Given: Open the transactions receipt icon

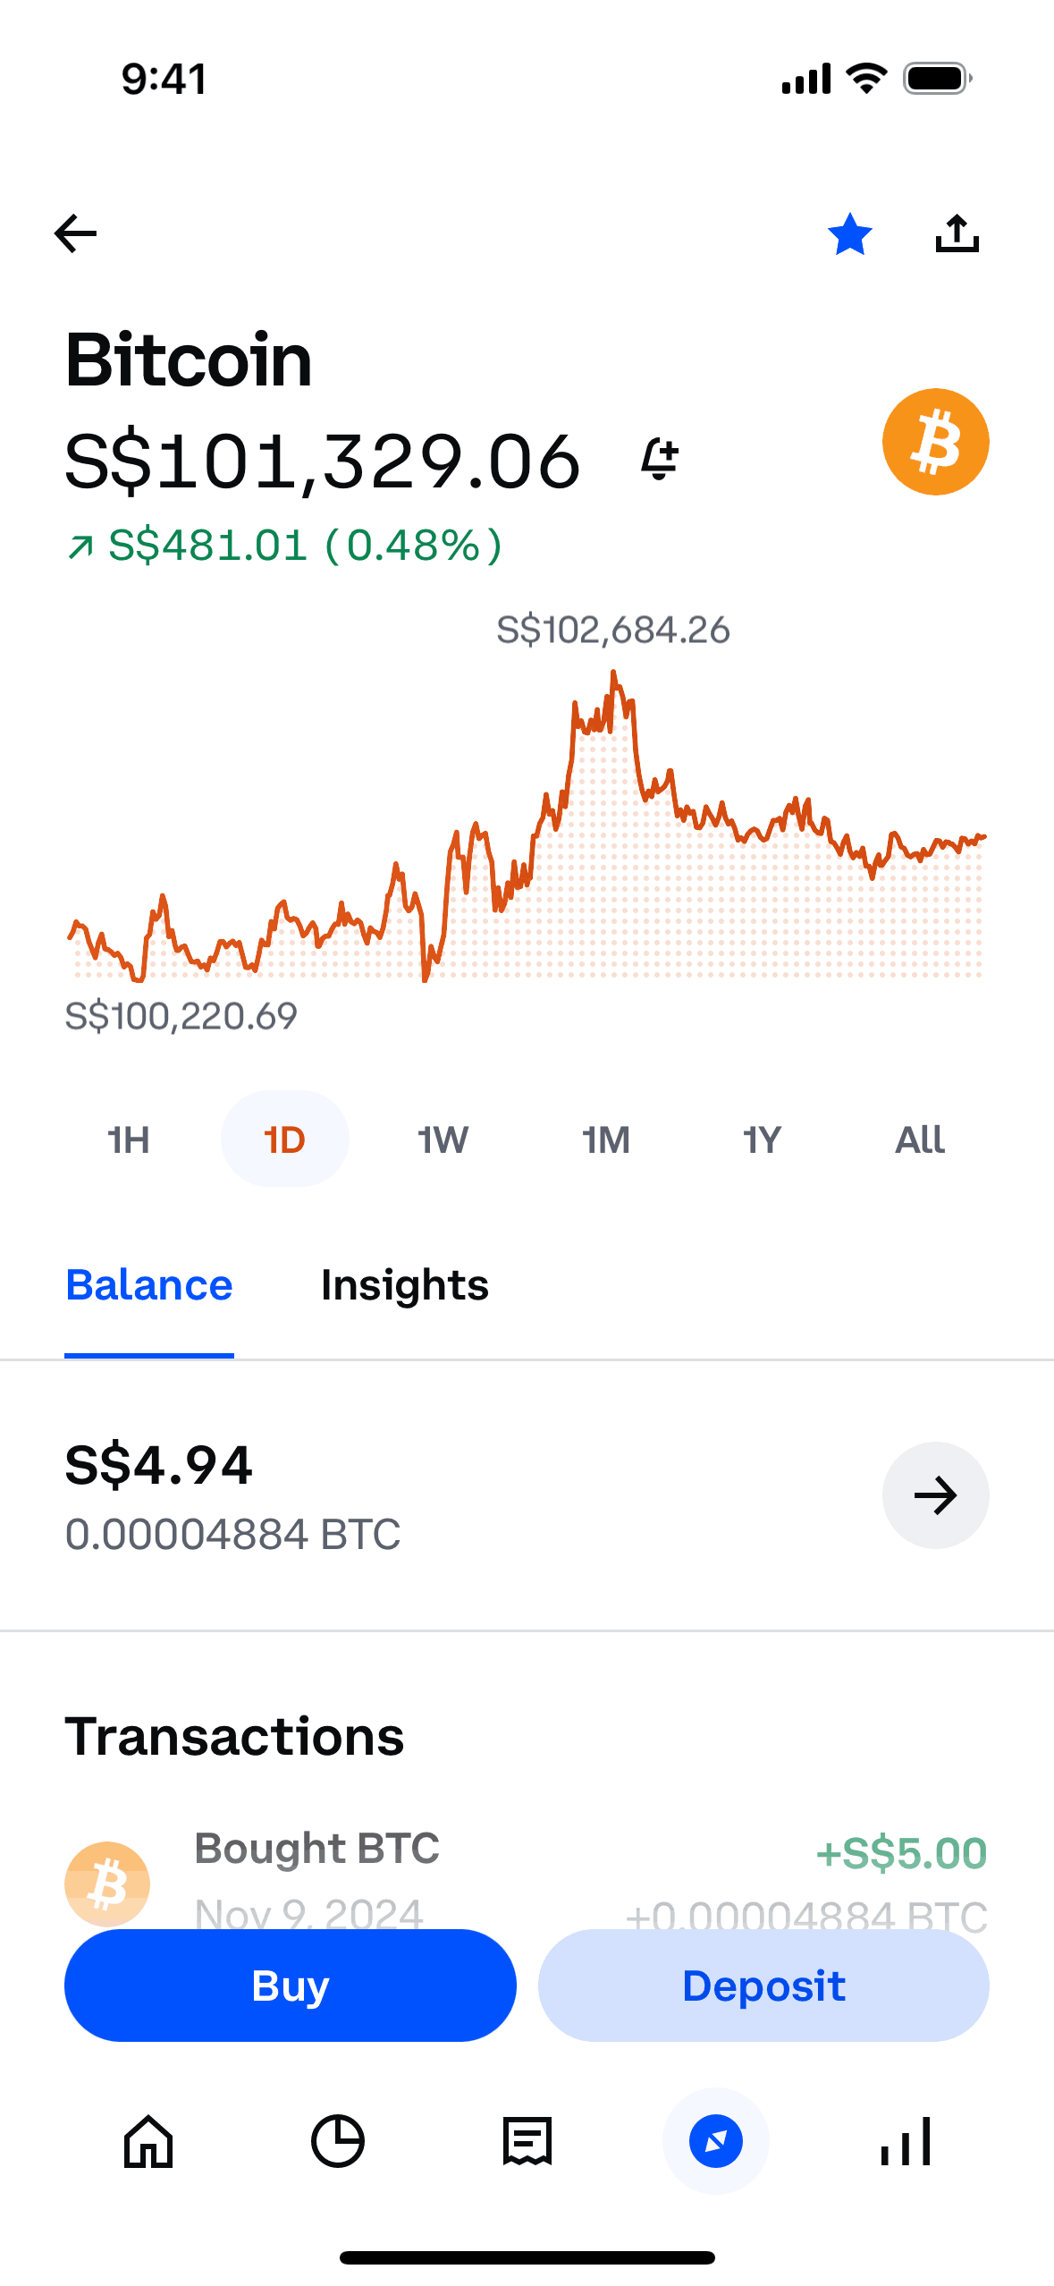Looking at the screenshot, I should click(x=527, y=2141).
